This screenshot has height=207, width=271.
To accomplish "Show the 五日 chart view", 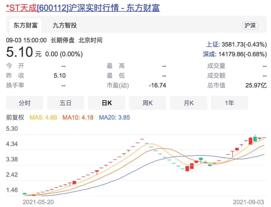I will point(65,103).
